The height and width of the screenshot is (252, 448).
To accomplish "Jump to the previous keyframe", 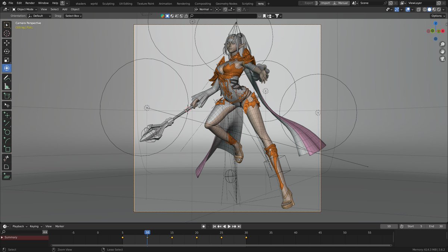I will coord(220,226).
